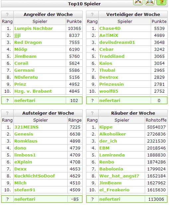The image size is (169, 205).
Task: Click the help question mark for Angreifer der Woche
Action: pos(7,15)
